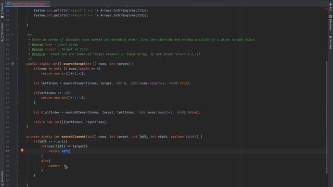Close the open .java editor tab
Image resolution: width=333 pixels, height=187 pixels.
[x=47, y=4]
